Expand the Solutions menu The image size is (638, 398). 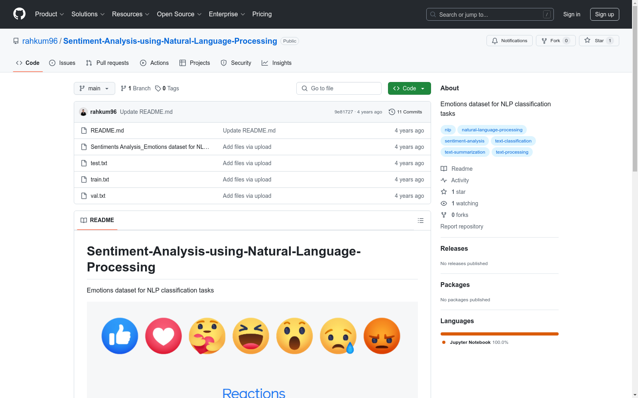pyautogui.click(x=88, y=14)
